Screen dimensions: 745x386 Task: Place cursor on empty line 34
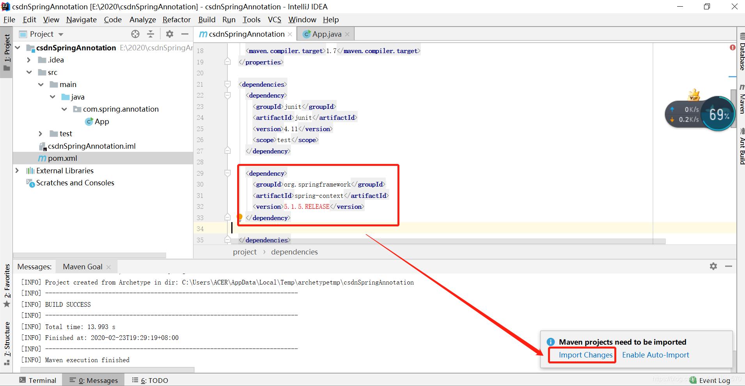pos(464,229)
